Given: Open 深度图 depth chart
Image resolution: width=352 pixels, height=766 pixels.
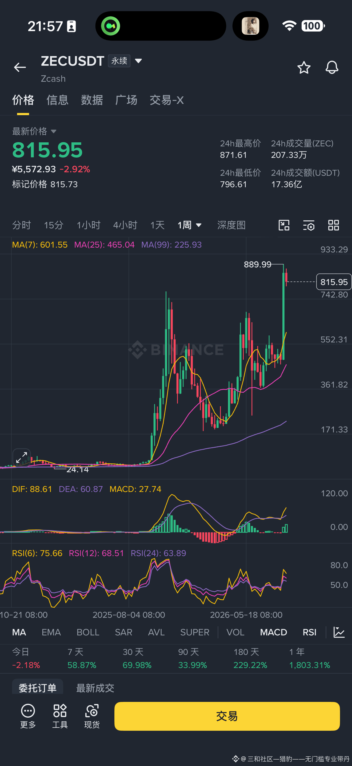Looking at the screenshot, I should [231, 225].
